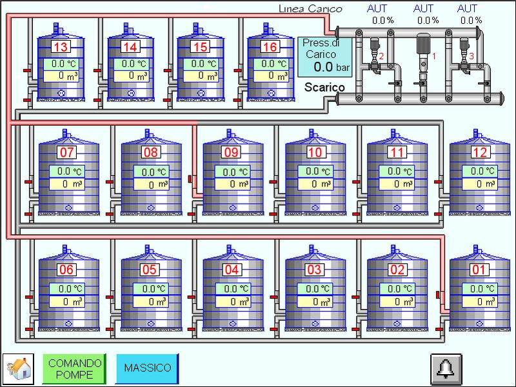Screen dimensions: 516x387
Task: Select pump 2 icon on the manifold
Action: pyautogui.click(x=373, y=49)
